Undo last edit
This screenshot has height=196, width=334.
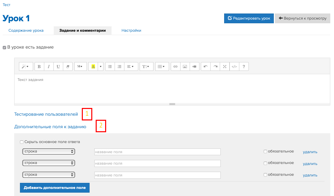[x=206, y=66]
